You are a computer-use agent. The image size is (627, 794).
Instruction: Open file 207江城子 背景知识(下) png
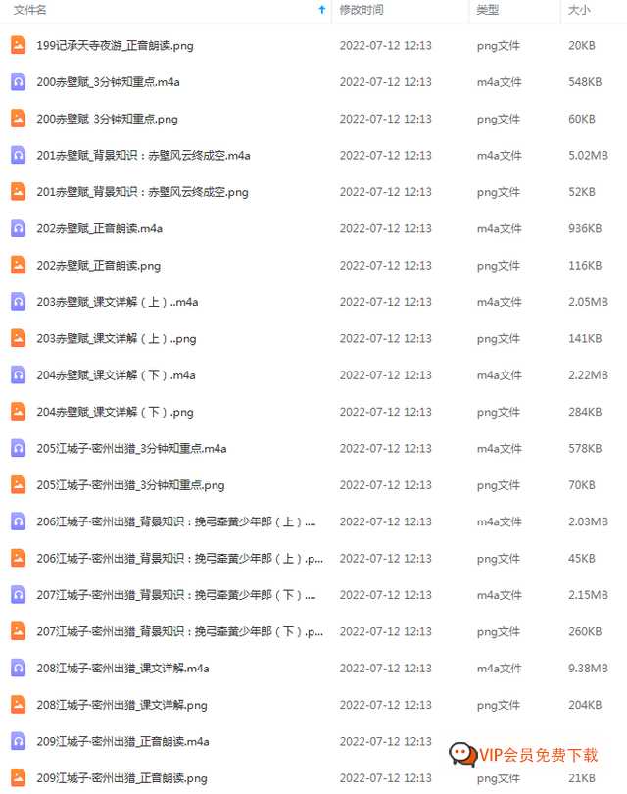coord(179,631)
